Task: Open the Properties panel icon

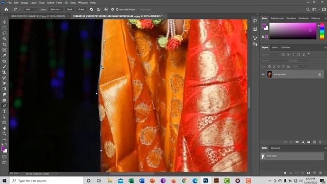Action: point(255,29)
